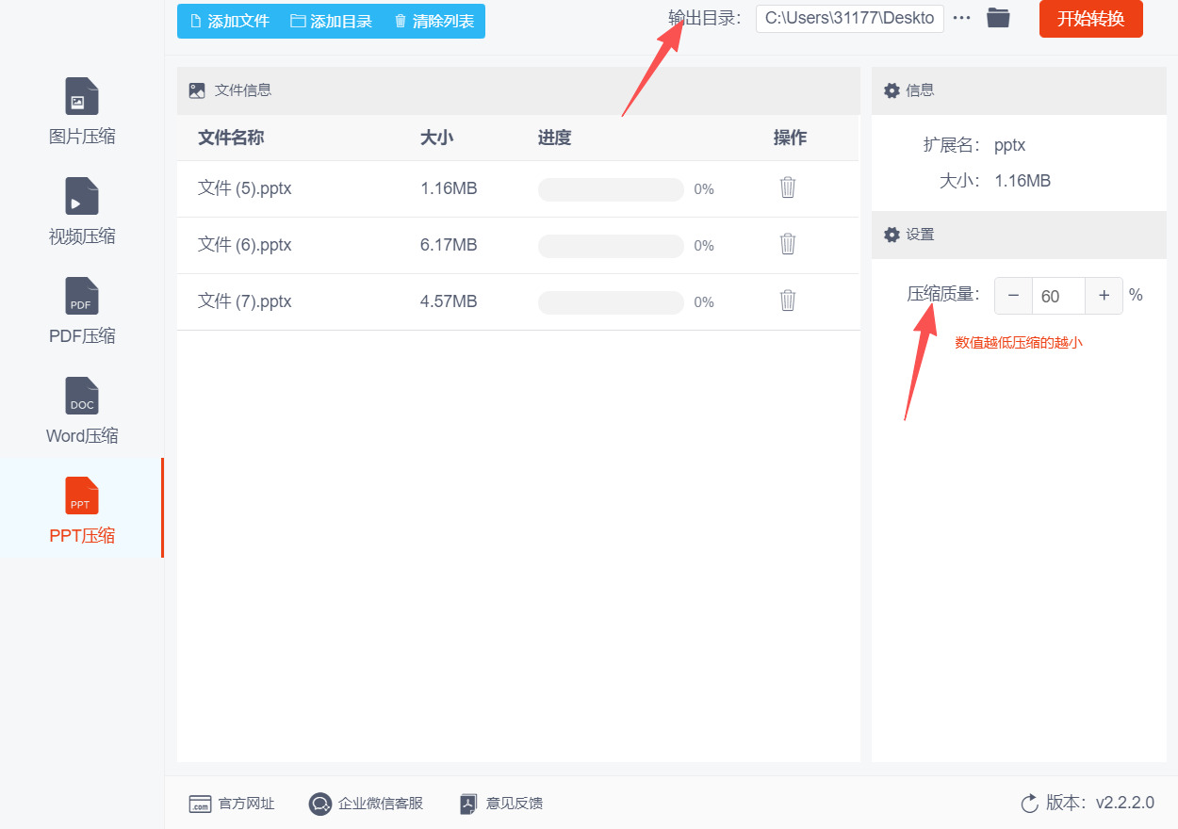Click the 数值越低压缩的越小 hint text
The height and width of the screenshot is (829, 1178).
[x=1019, y=343]
